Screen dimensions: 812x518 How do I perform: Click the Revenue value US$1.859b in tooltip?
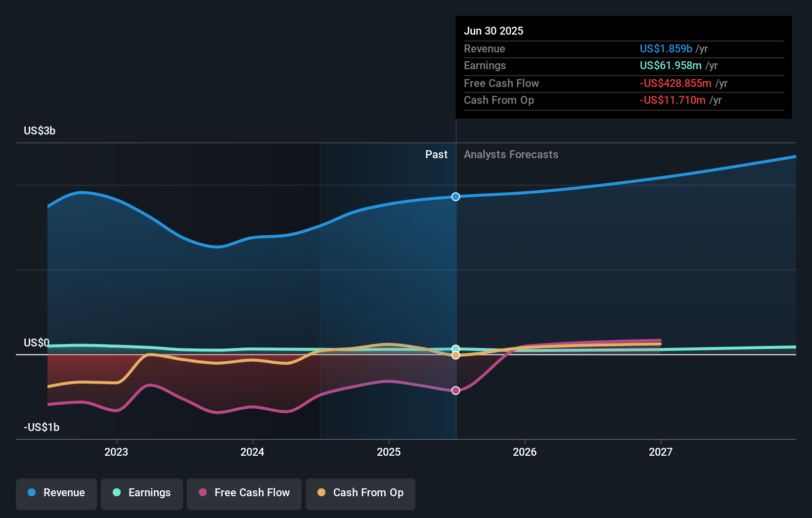coord(665,48)
